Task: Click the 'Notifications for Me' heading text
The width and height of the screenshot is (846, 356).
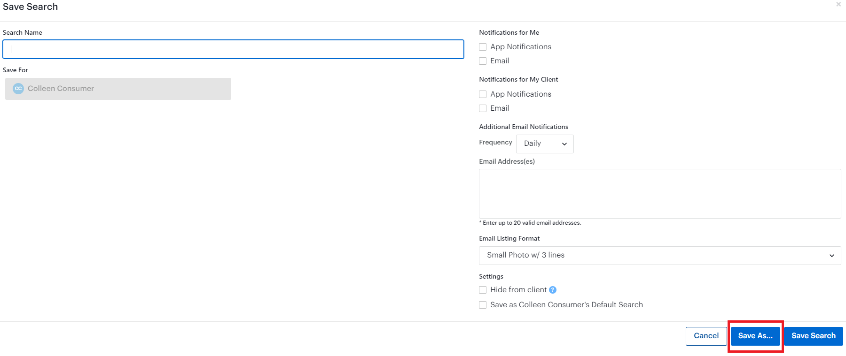Action: tap(509, 32)
